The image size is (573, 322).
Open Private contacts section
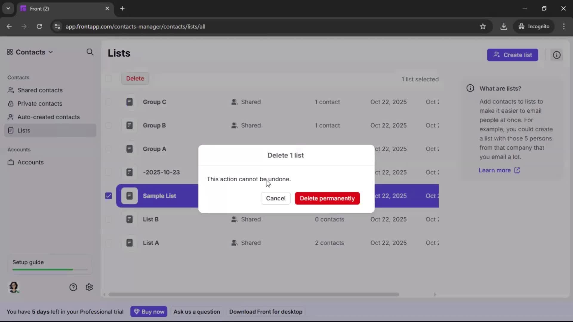click(39, 103)
